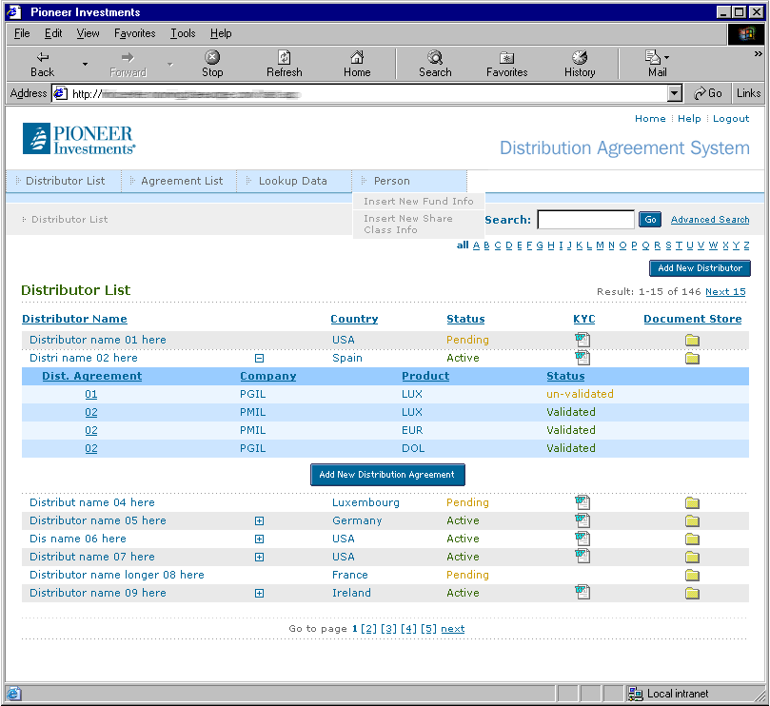Go to page 3 of results
The height and width of the screenshot is (706, 770).
[x=388, y=629]
